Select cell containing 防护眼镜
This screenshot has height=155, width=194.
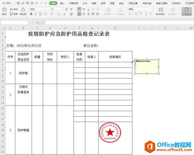23,130
